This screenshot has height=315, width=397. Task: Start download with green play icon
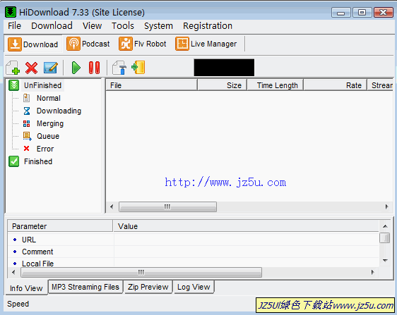click(76, 68)
